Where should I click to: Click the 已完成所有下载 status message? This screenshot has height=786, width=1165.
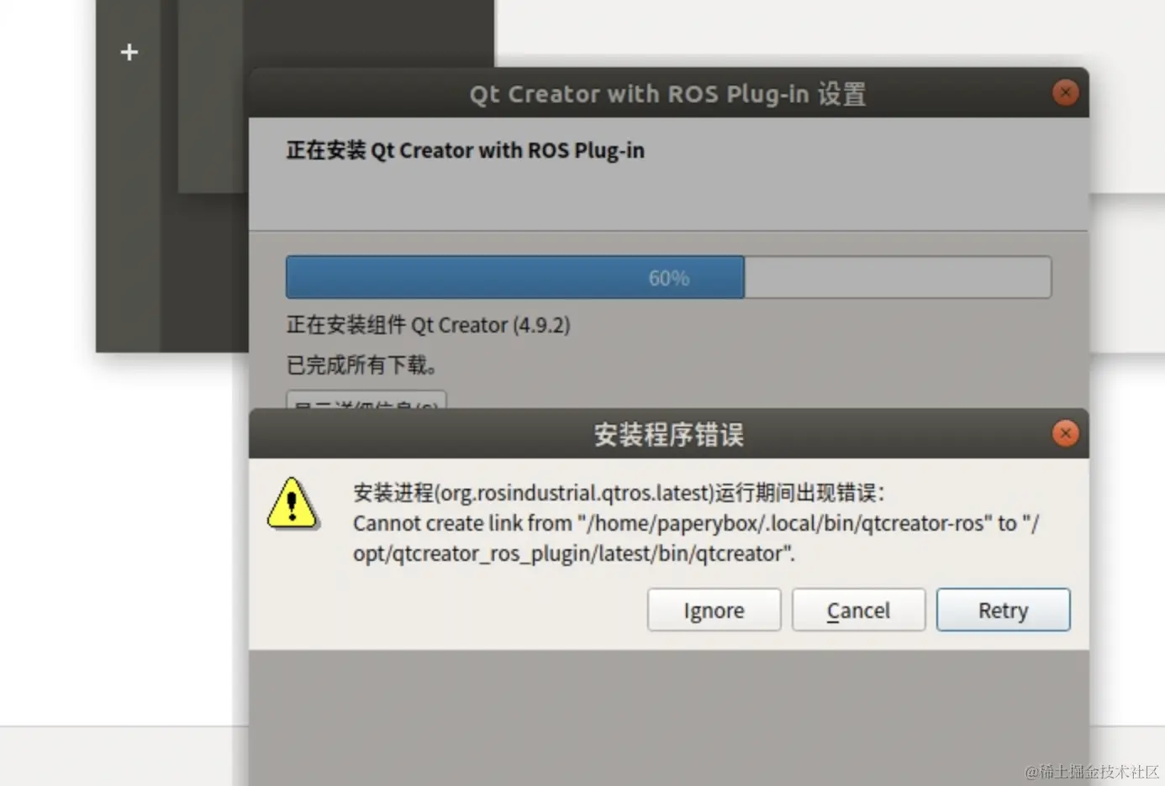tap(361, 365)
